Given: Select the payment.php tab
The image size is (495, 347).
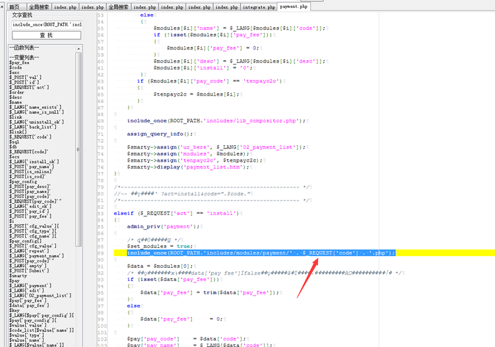Looking at the screenshot, I should click(x=293, y=7).
